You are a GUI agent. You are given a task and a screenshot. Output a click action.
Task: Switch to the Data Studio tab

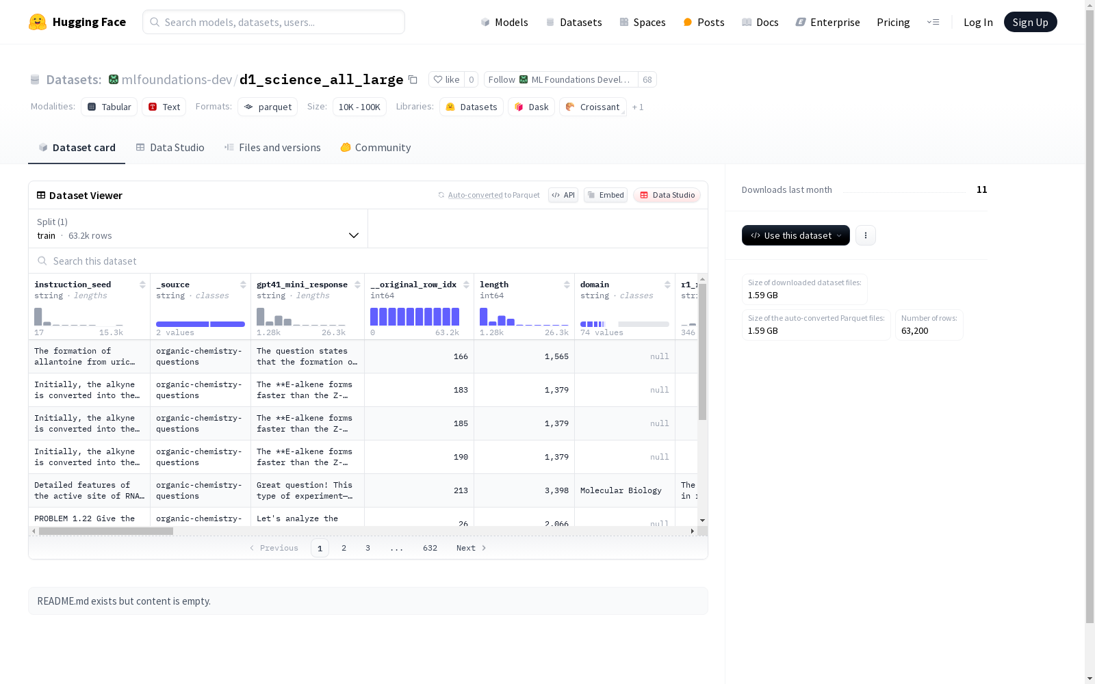pyautogui.click(x=170, y=148)
